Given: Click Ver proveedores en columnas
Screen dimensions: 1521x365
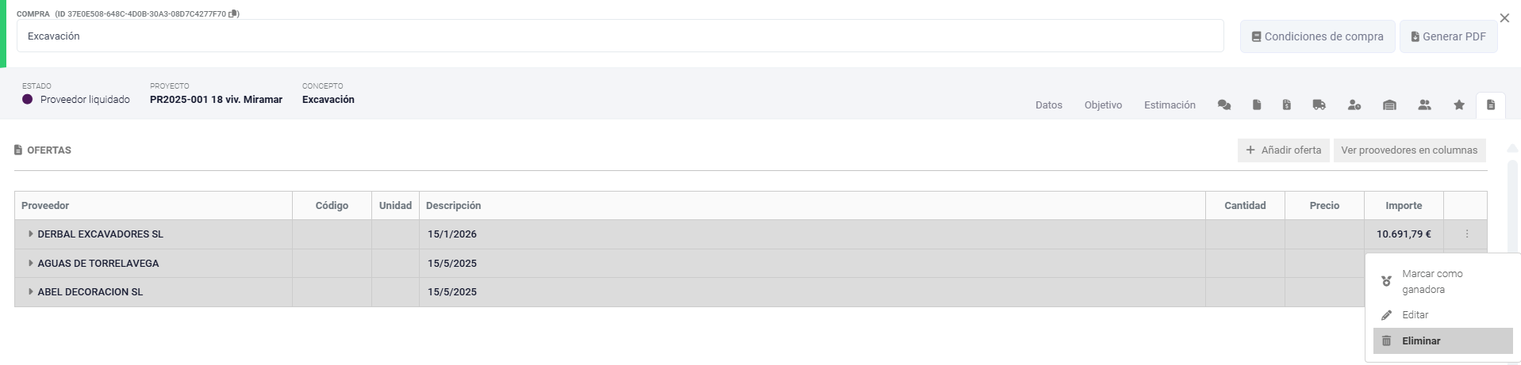Looking at the screenshot, I should [1409, 150].
